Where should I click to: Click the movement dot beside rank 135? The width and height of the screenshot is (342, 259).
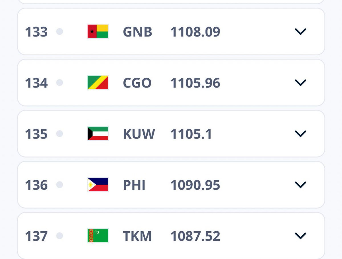(60, 134)
